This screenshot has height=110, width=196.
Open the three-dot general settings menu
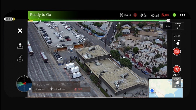[x=182, y=15]
